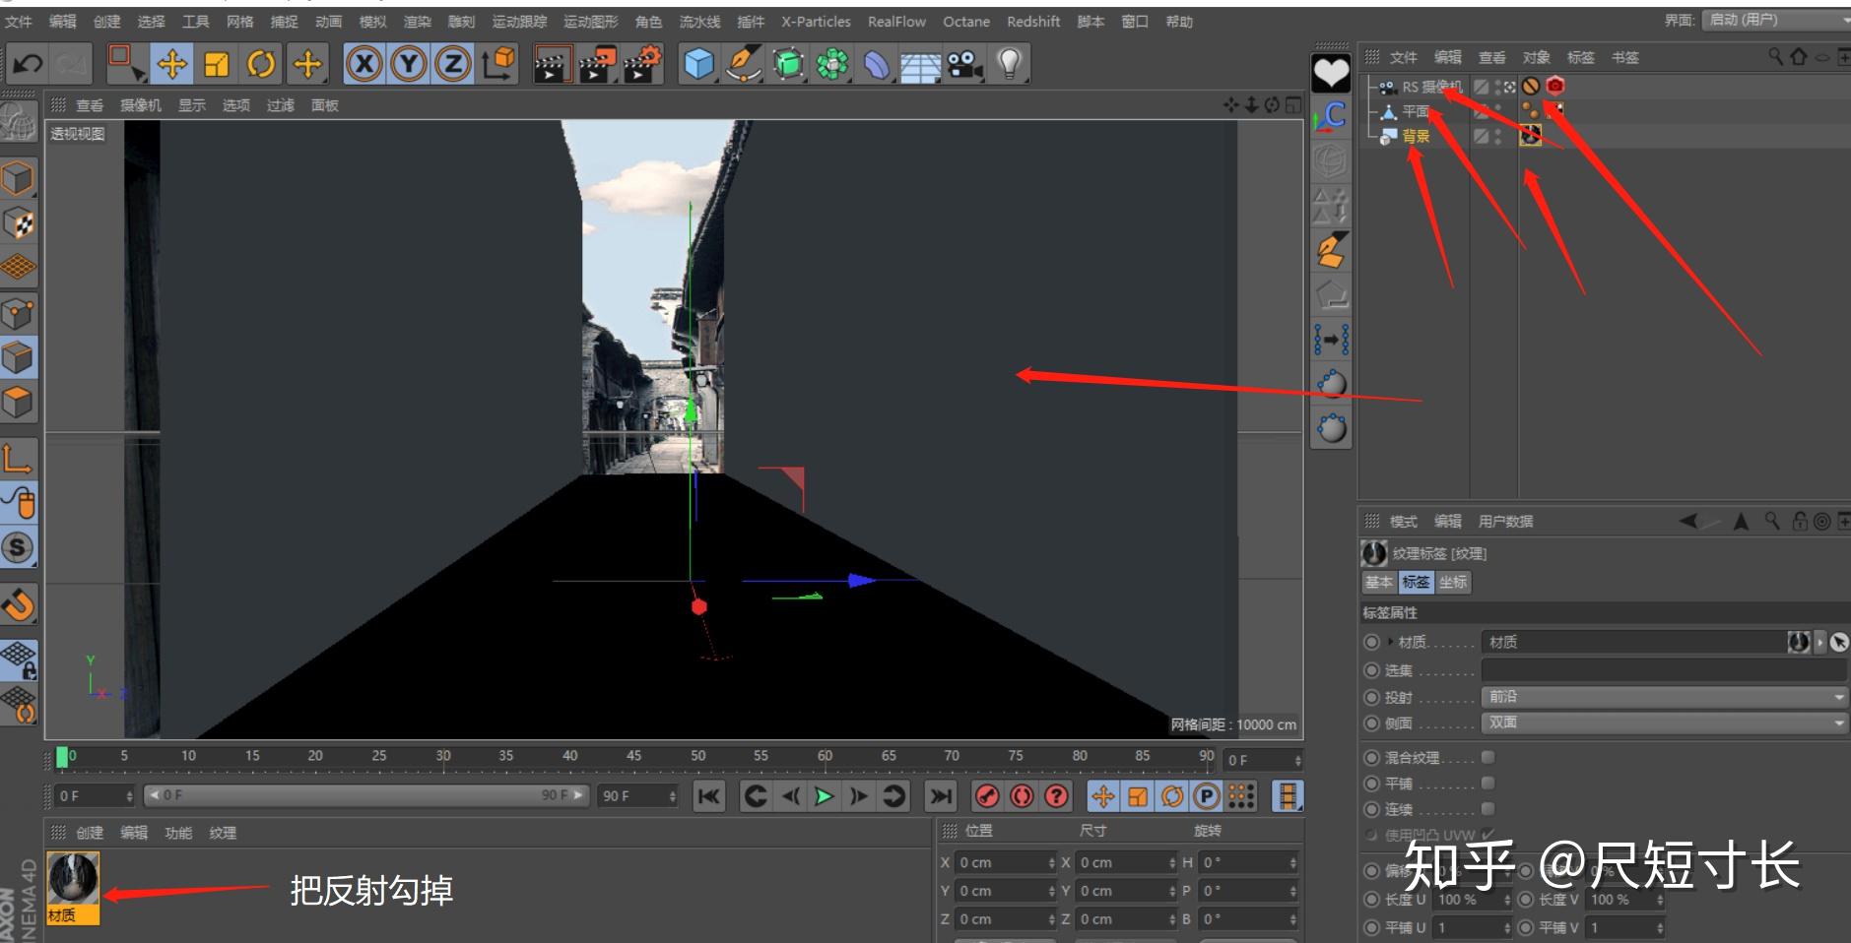
Task: Activate the Rotate tool
Action: (x=262, y=64)
